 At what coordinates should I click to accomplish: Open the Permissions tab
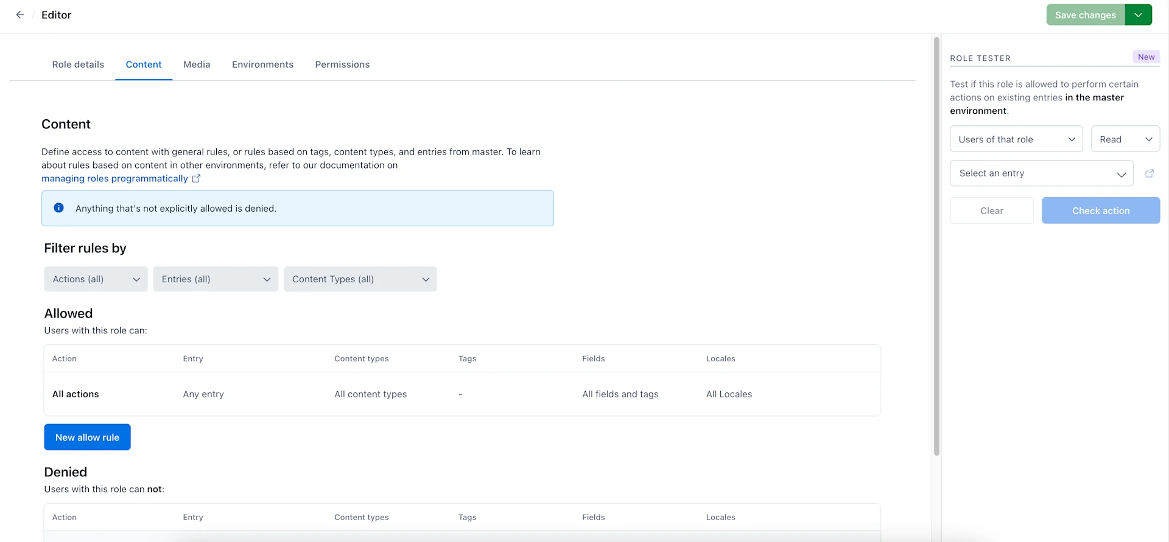point(342,64)
